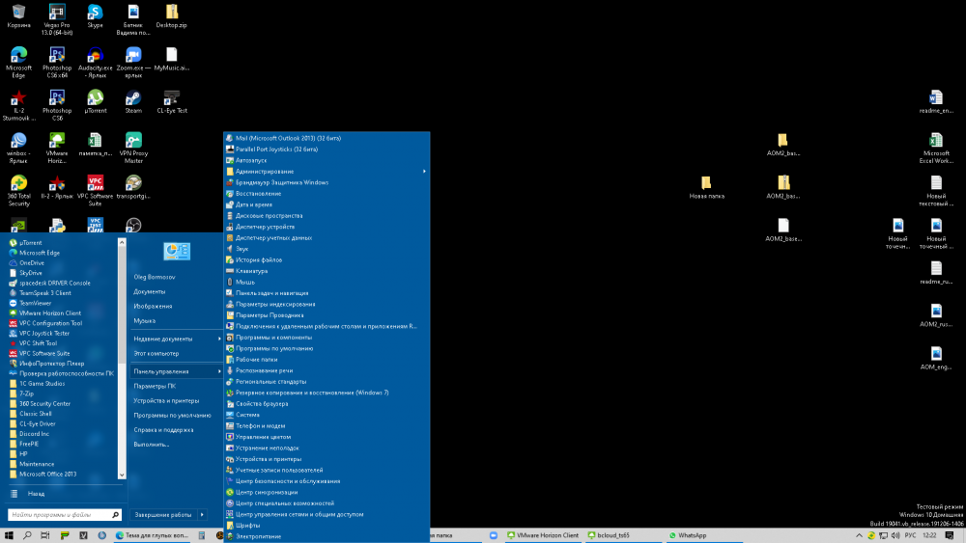The height and width of the screenshot is (543, 966).
Task: Select the Photoshop CS6x64 desktop icon
Action: click(x=57, y=63)
